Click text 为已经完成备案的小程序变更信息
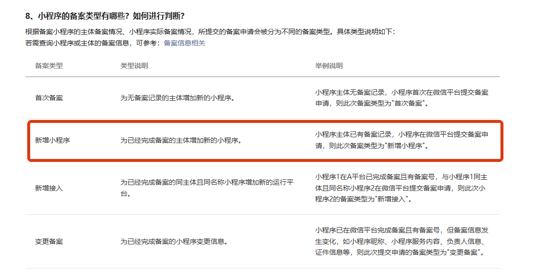 [x=174, y=241]
